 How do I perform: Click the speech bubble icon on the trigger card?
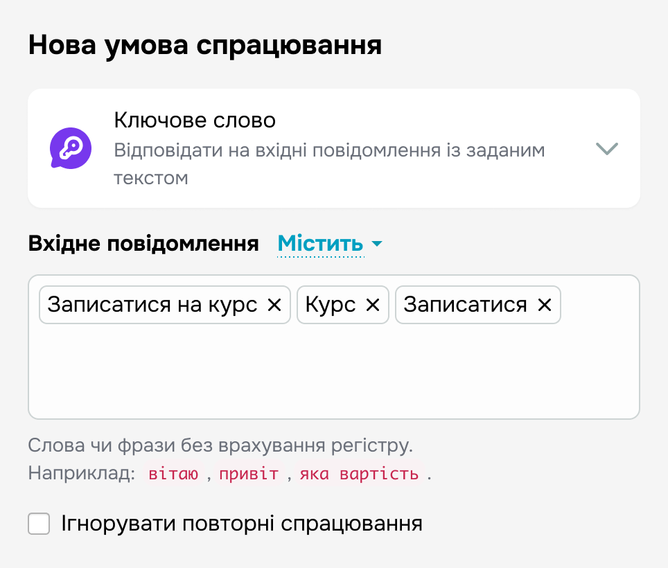[x=70, y=148]
